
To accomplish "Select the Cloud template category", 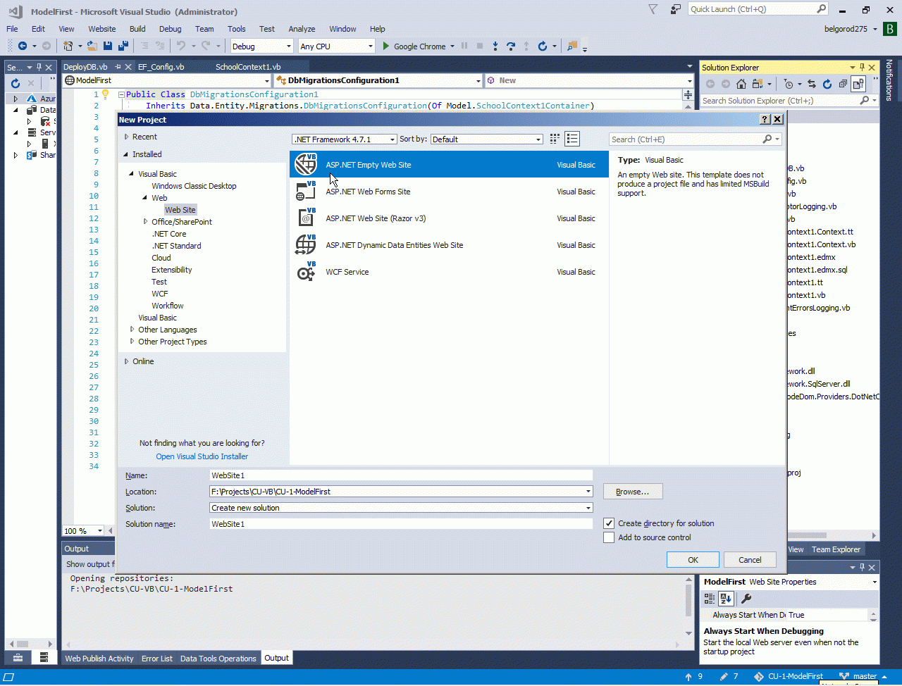I will tap(161, 258).
